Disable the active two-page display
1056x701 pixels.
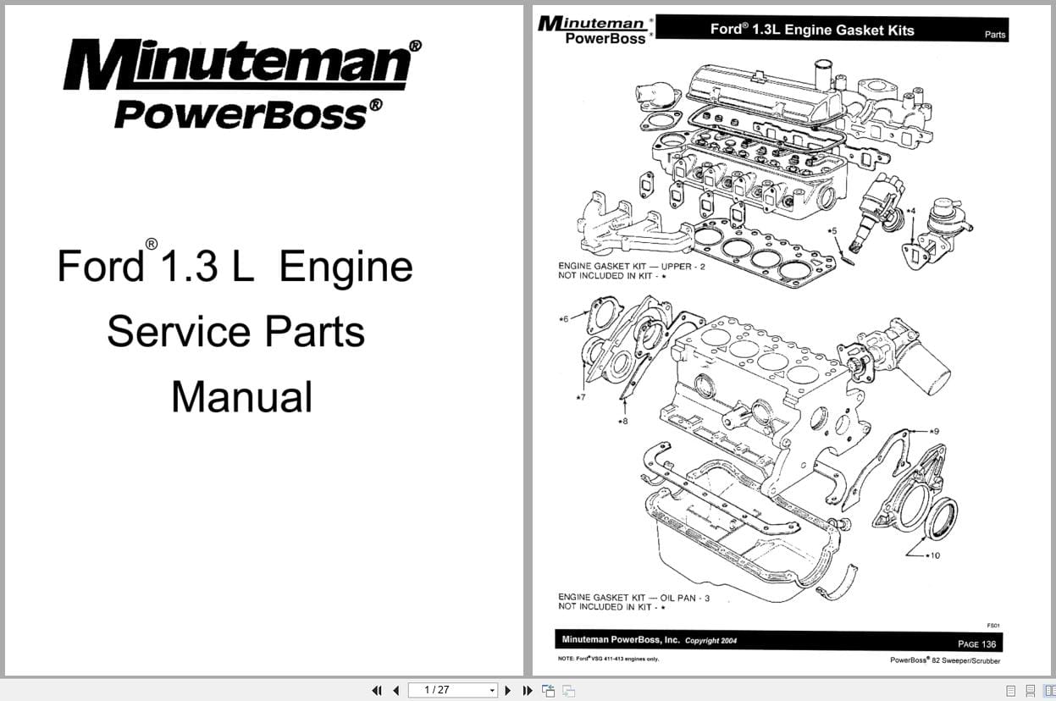[x=1050, y=690]
